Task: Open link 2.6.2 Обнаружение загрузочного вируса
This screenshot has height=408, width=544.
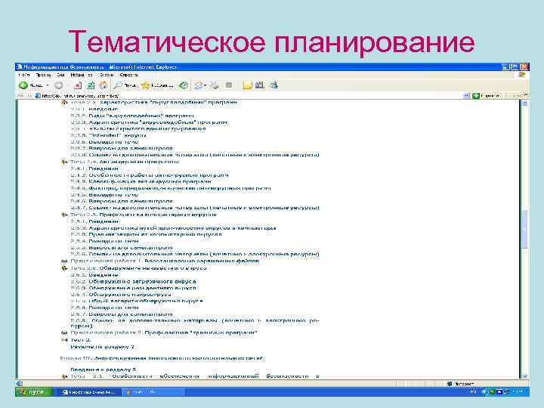Action: [x=133, y=281]
